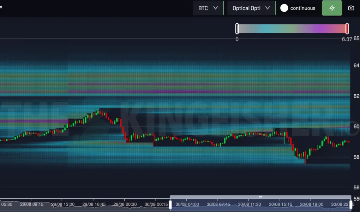The image size is (360, 212).
Task: Toggle the continuous mode switch
Action: [x=298, y=8]
